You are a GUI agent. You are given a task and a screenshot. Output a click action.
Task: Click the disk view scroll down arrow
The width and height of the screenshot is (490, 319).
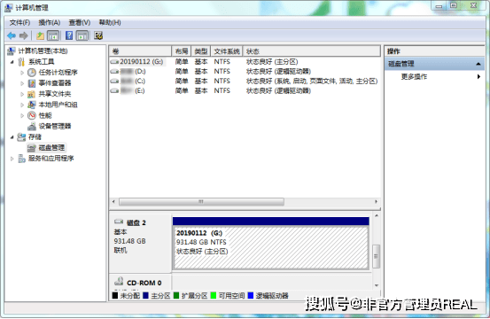(x=377, y=285)
